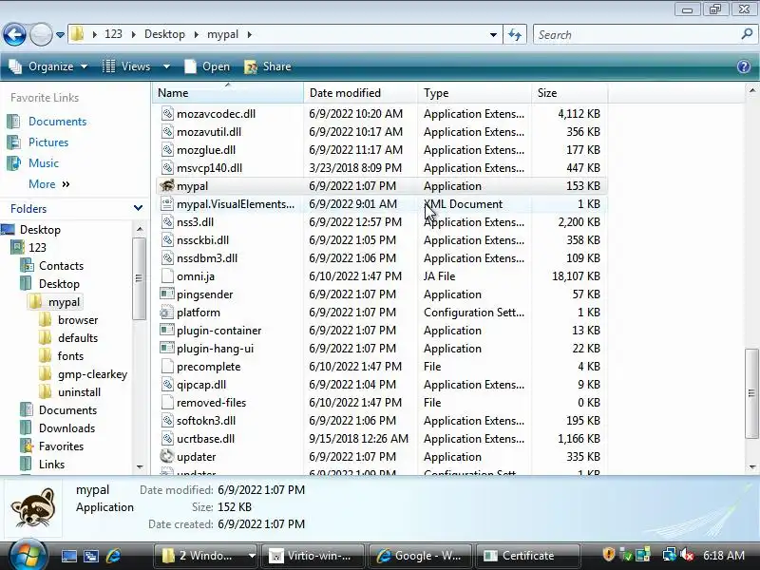Select the gmp-clearkey subfolder in tree
Image resolution: width=760 pixels, height=570 pixels.
pos(92,374)
